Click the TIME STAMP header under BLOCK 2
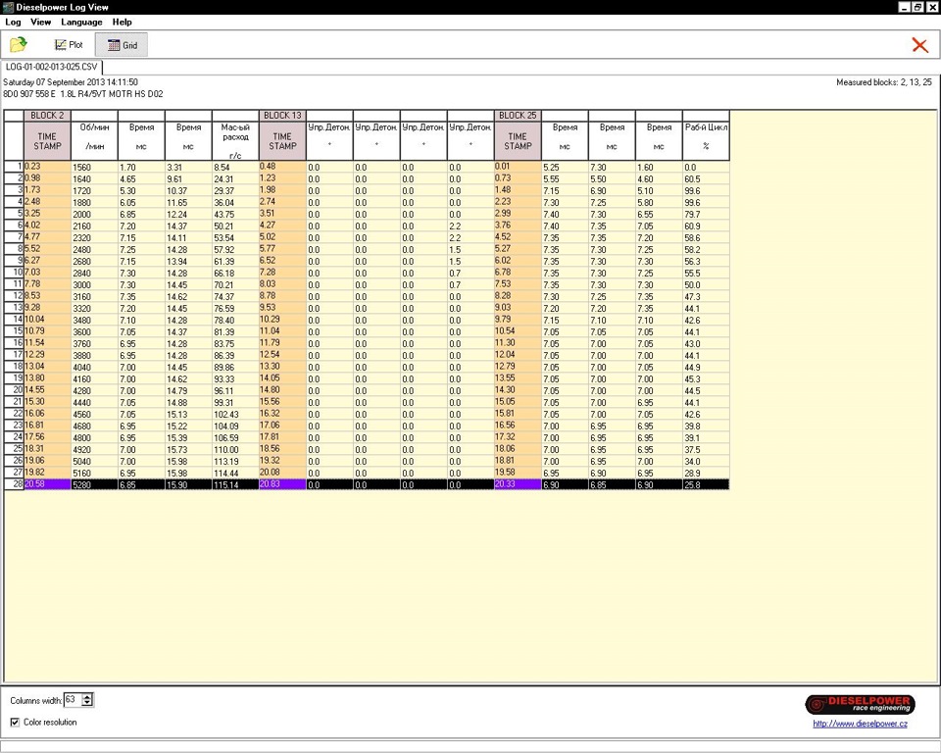 [x=47, y=141]
